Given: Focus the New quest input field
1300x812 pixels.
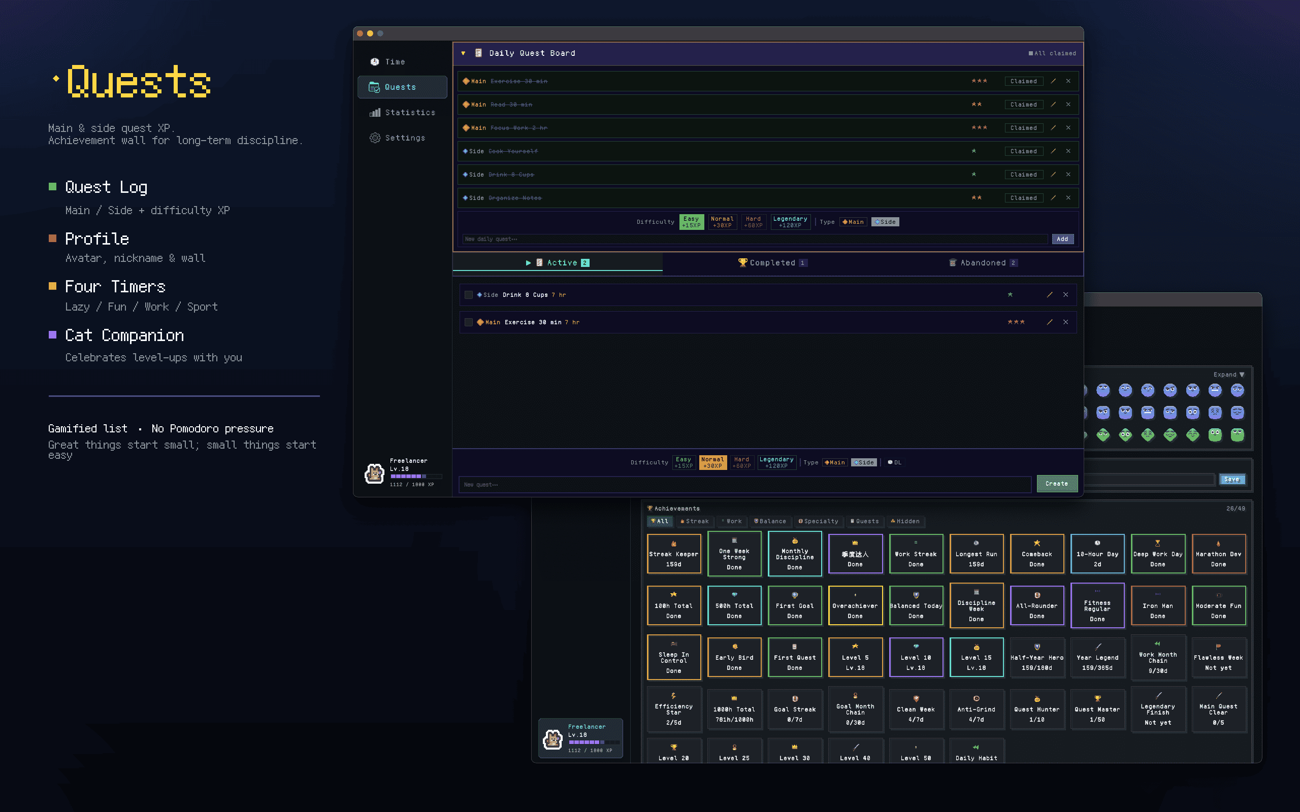Looking at the screenshot, I should [744, 484].
